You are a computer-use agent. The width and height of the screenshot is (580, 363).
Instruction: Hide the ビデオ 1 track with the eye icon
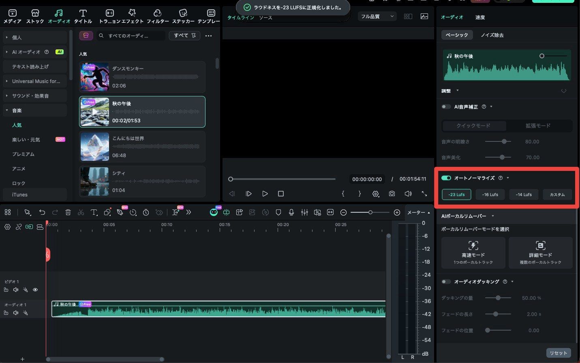click(35, 290)
